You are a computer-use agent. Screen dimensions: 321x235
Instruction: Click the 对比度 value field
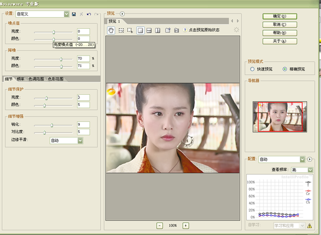pos(84,132)
